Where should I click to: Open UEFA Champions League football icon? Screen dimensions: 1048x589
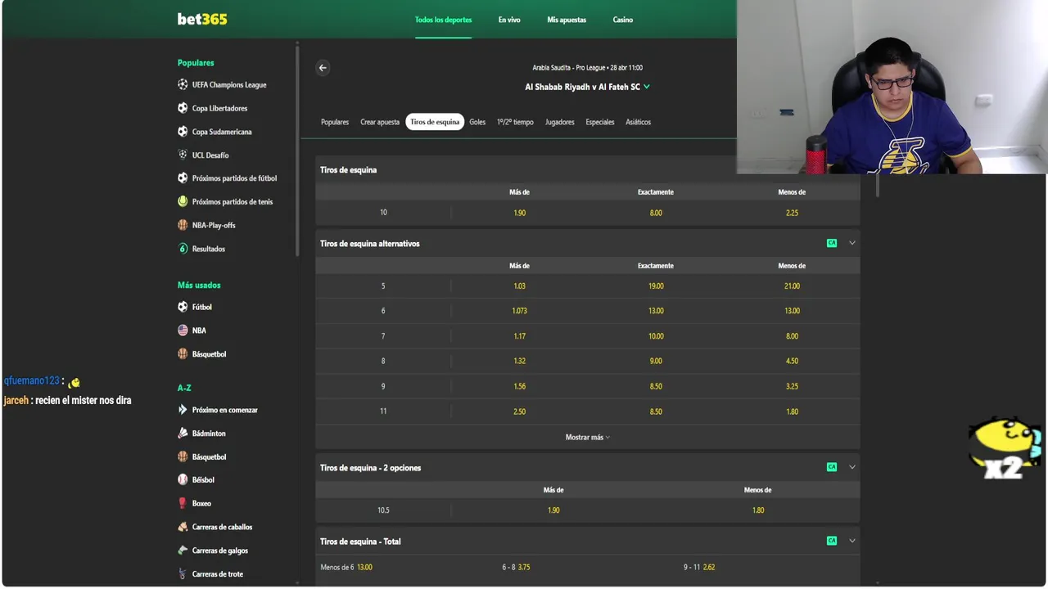183,84
